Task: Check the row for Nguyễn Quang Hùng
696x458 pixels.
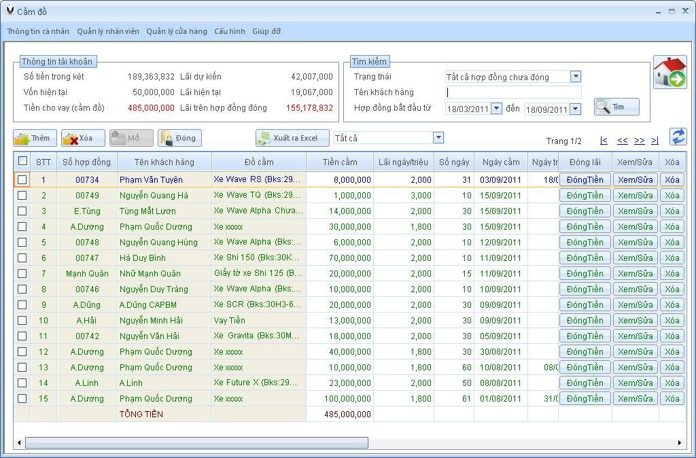Action: pyautogui.click(x=22, y=243)
